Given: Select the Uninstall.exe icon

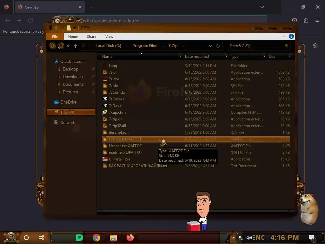Looking at the screenshot, I should click(105, 159).
